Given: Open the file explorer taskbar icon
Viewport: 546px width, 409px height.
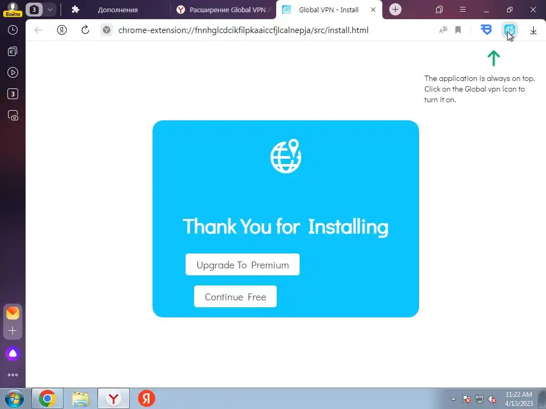Looking at the screenshot, I should click(x=81, y=398).
